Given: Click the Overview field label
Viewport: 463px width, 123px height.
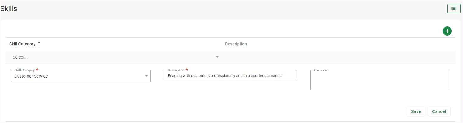Looking at the screenshot, I should pos(321,70).
